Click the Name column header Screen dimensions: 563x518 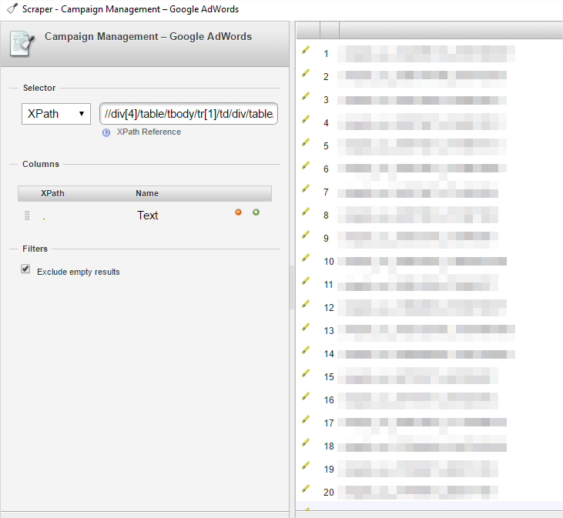[x=147, y=193]
